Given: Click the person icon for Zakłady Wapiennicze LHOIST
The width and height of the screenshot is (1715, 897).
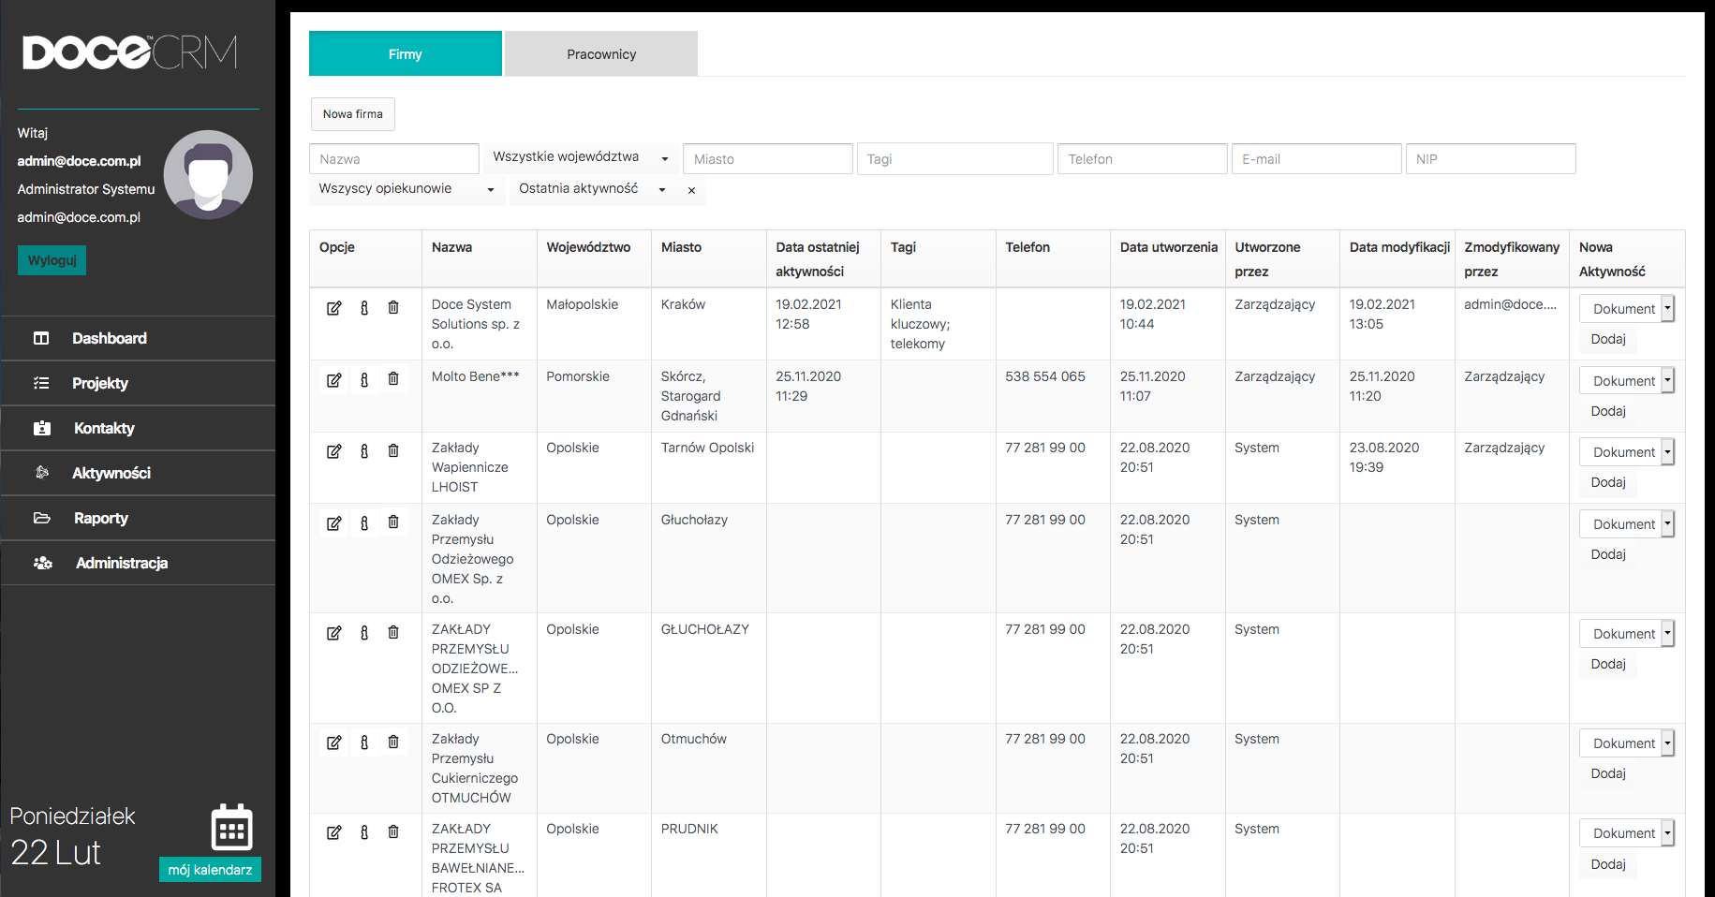Looking at the screenshot, I should [x=364, y=451].
